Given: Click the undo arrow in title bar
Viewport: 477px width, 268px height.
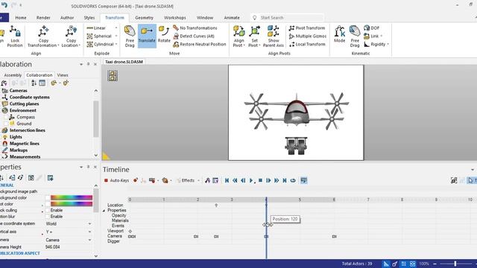Looking at the screenshot, I should coord(4,5).
